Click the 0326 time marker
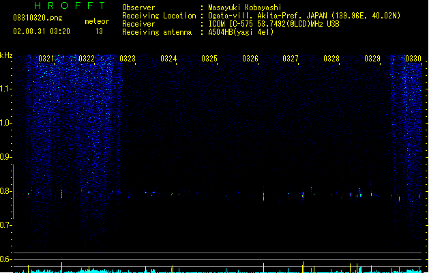The height and width of the screenshot is (273, 429). click(250, 59)
